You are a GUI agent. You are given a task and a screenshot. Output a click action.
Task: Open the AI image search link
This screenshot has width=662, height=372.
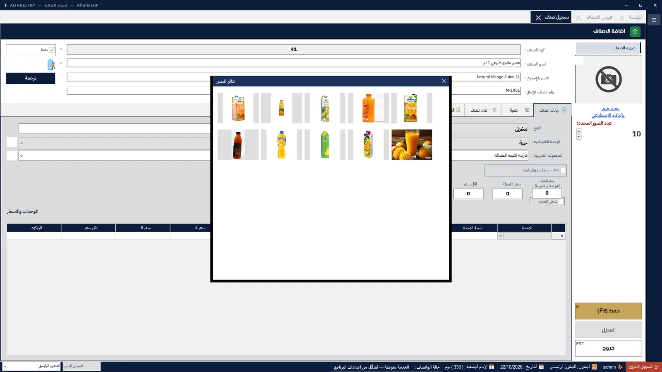click(609, 112)
